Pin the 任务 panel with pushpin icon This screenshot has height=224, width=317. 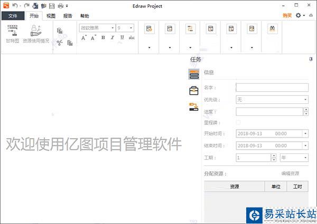pyautogui.click(x=311, y=59)
